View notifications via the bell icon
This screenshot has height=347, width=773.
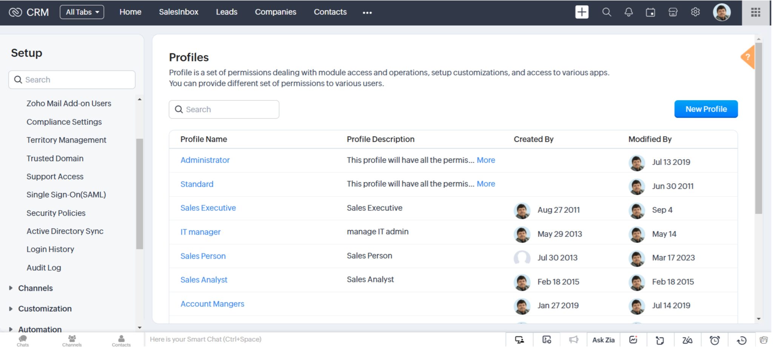pyautogui.click(x=628, y=12)
